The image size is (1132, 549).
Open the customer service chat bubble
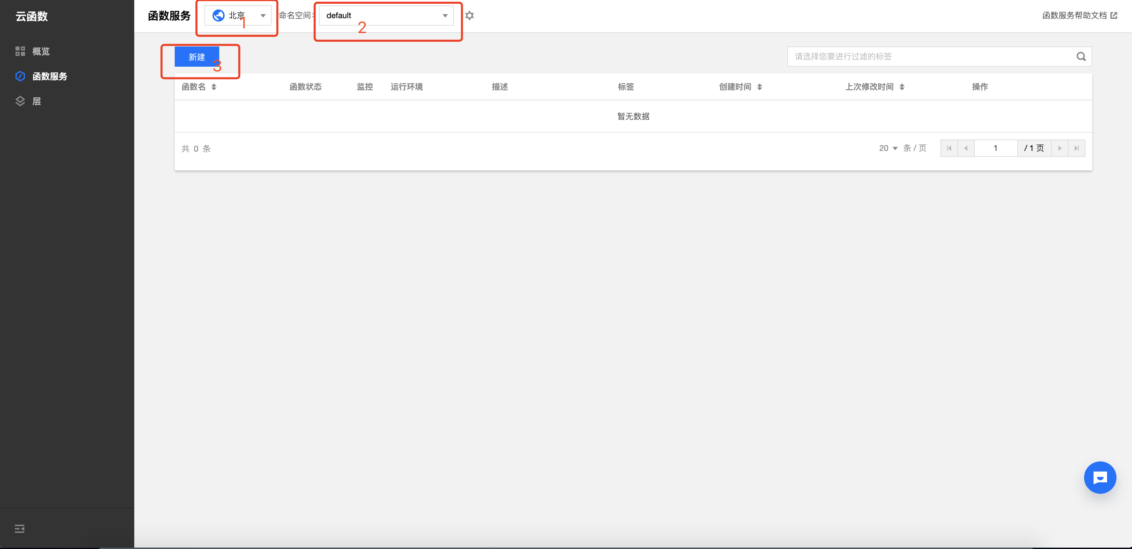[x=1100, y=477]
